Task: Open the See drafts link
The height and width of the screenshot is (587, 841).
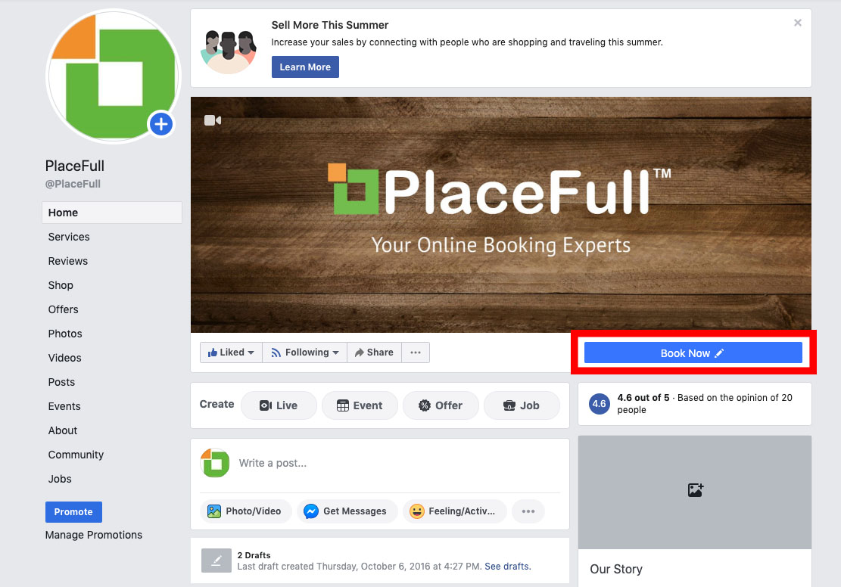Action: pos(507,566)
